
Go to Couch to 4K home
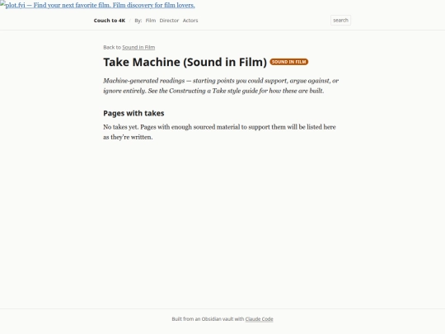[x=110, y=21]
